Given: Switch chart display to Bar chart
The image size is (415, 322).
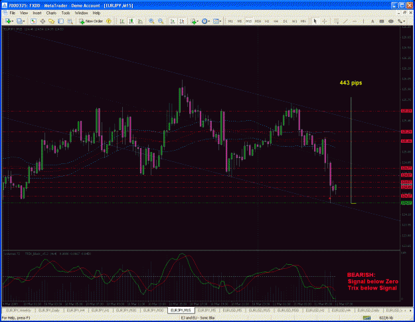Looking at the screenshot, I should [x=122, y=21].
